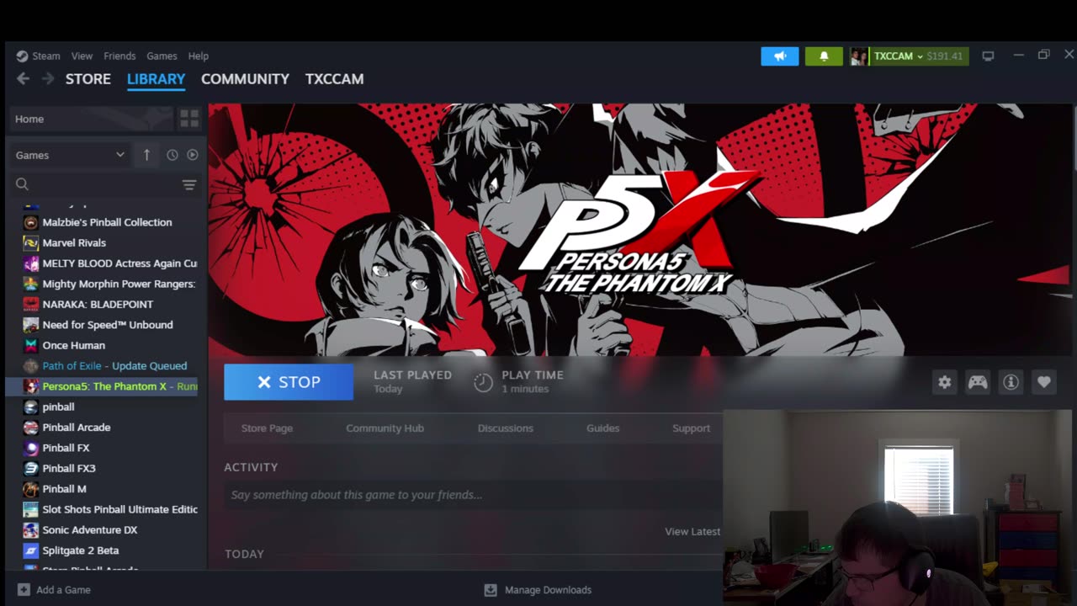Select Malzbie's Pinball Collection

107,222
